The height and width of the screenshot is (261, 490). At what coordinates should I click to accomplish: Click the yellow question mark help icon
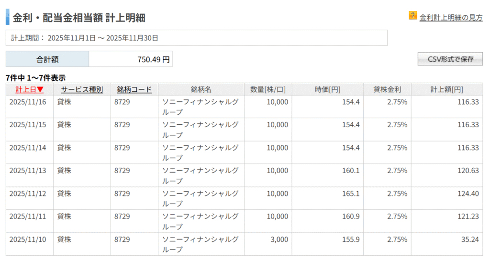click(x=412, y=16)
